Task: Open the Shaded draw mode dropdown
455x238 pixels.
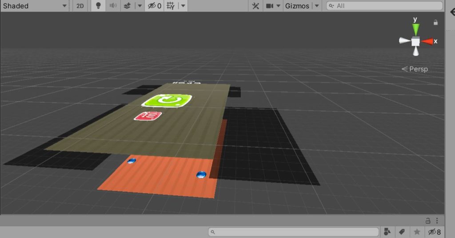Action: point(35,6)
